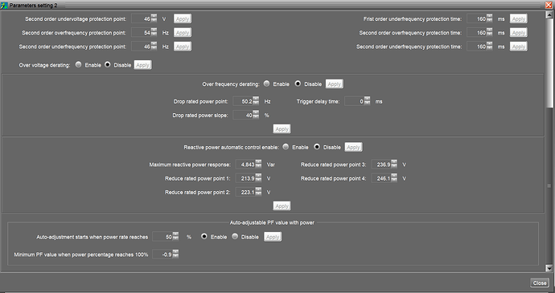Apply Second order underfrequency protection point

pos(183,47)
